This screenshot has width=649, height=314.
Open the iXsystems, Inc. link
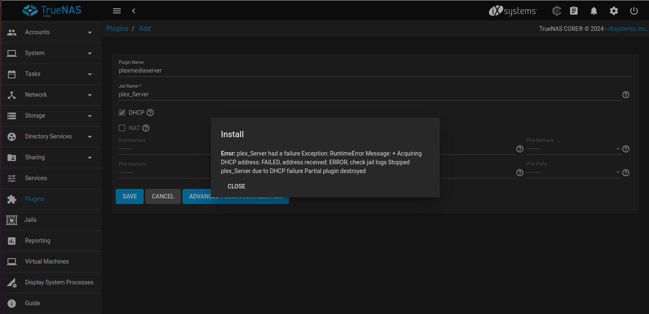tap(628, 29)
